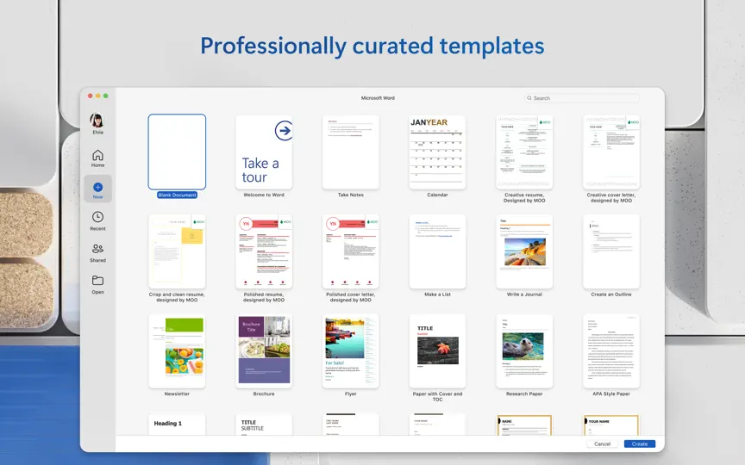Viewport: 745px width, 465px height.
Task: Click the Cancel button
Action: (x=602, y=444)
